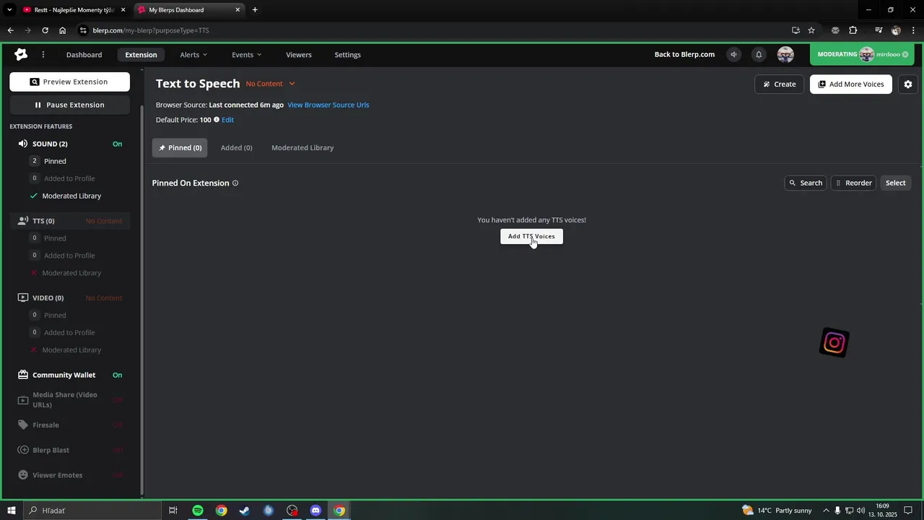Select the SOUND feature speaker icon
Viewport: 924px width, 520px height.
click(23, 144)
